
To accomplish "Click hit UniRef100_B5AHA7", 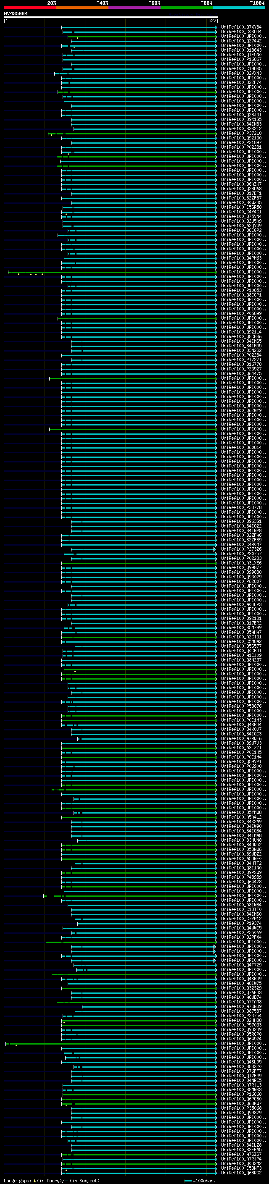I will [x=241, y=632].
